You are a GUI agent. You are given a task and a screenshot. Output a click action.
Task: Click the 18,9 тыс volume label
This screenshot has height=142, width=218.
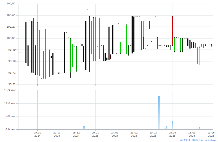(10, 90)
